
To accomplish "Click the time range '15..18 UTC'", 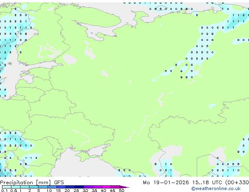I will pos(207,183).
